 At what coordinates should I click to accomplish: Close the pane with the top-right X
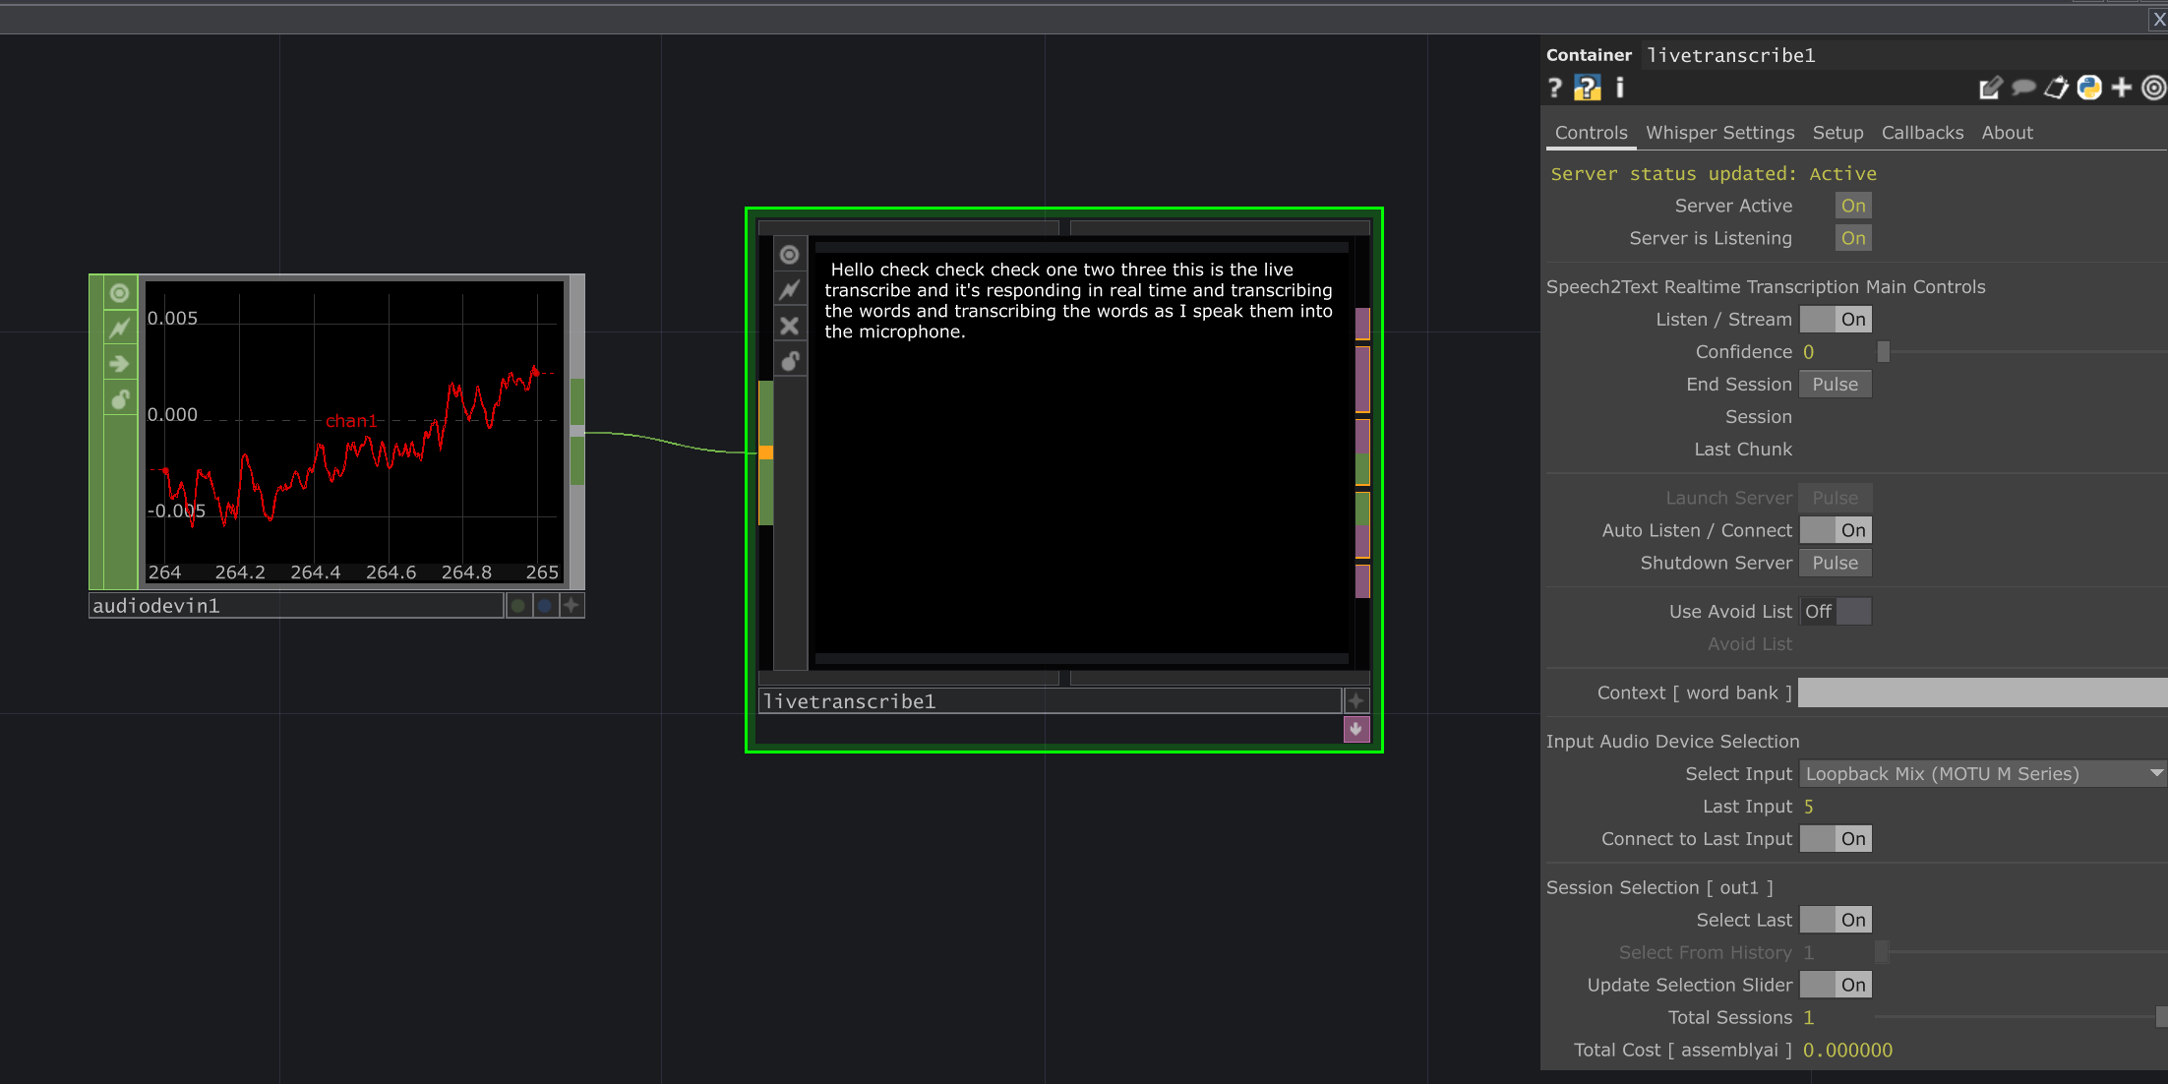(2158, 20)
